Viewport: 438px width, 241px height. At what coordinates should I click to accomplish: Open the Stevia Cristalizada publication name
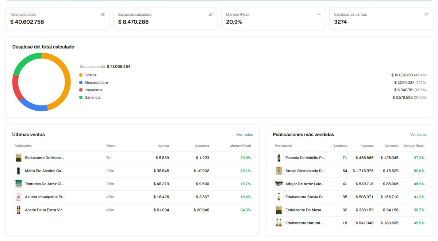click(304, 171)
